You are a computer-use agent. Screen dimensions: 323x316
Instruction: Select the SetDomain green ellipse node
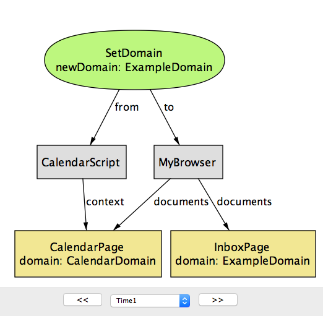(134, 60)
